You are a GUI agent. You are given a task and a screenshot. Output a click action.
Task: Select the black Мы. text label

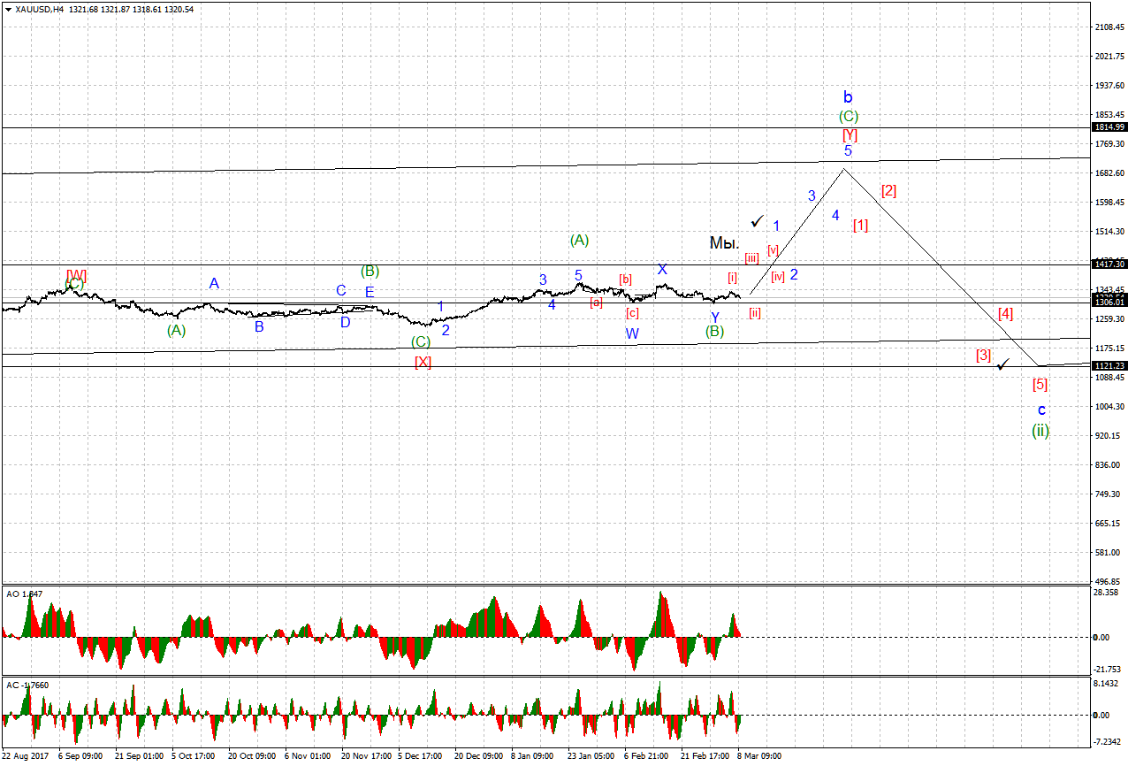[724, 242]
